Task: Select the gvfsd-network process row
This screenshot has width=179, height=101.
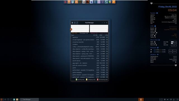Action: click(x=89, y=75)
